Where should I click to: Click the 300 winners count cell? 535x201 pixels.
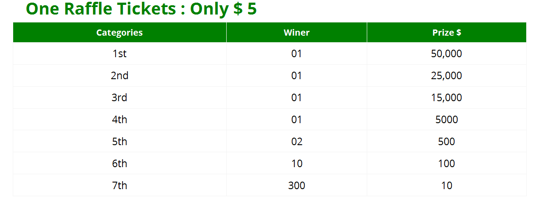coord(296,186)
